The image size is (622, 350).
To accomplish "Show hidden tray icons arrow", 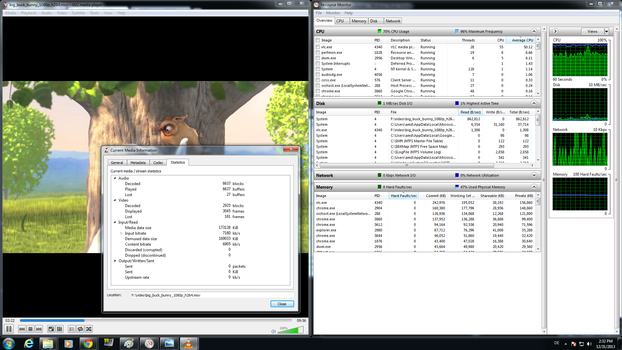I will [566, 344].
